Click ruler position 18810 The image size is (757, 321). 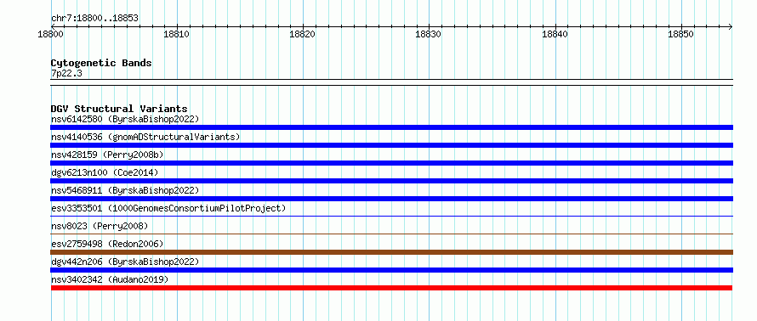point(177,35)
